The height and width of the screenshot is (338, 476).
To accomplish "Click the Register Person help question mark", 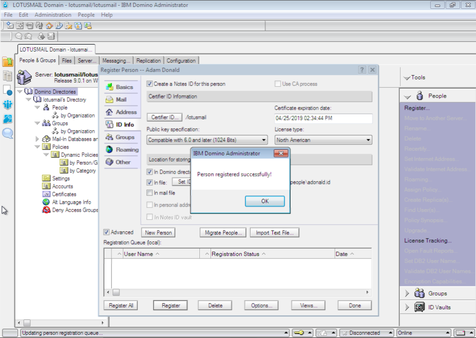I will pyautogui.click(x=362, y=70).
